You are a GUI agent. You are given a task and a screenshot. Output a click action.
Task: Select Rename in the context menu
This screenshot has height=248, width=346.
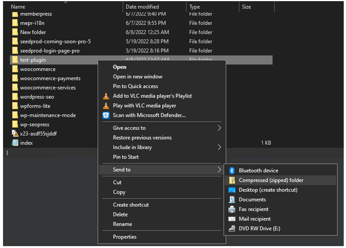pyautogui.click(x=122, y=224)
